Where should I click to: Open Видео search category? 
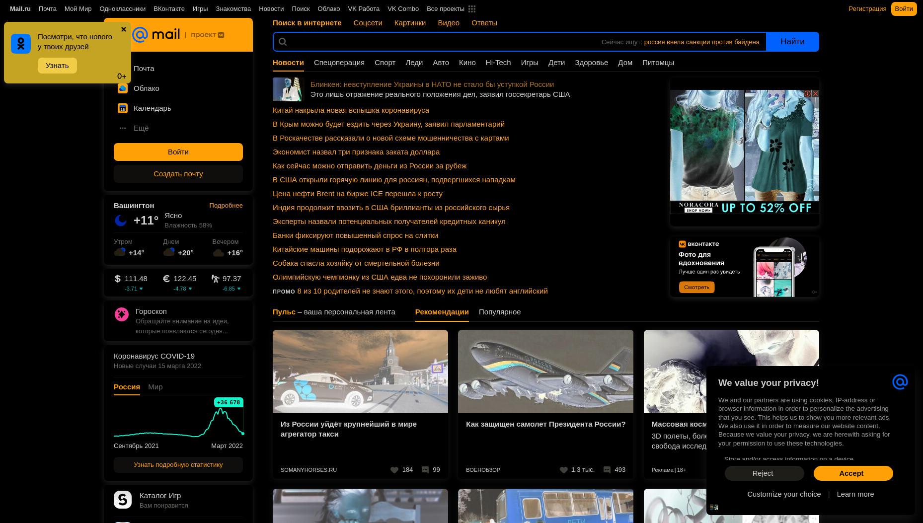[x=449, y=23]
